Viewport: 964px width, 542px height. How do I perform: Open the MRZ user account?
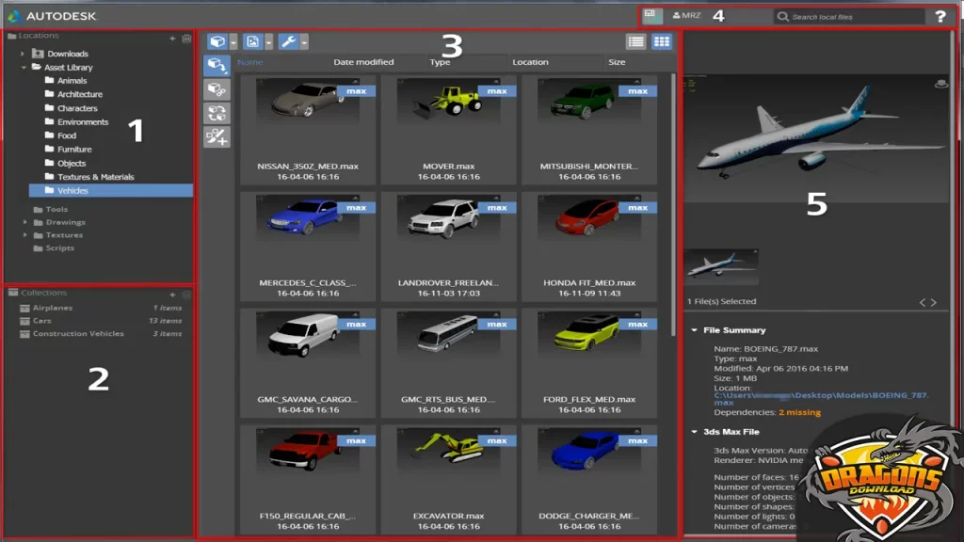click(x=686, y=15)
